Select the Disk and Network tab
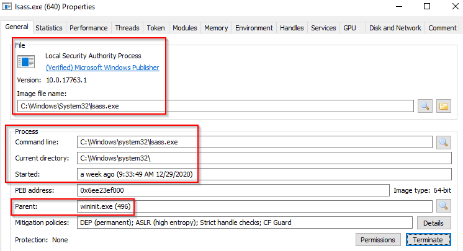 coord(395,28)
